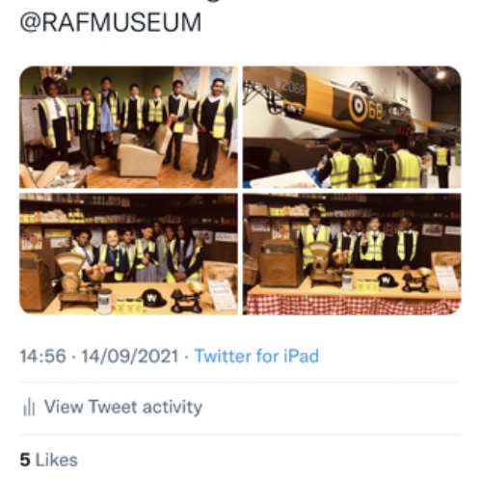Click the black W helmet in bottom-left photo

(x=154, y=298)
